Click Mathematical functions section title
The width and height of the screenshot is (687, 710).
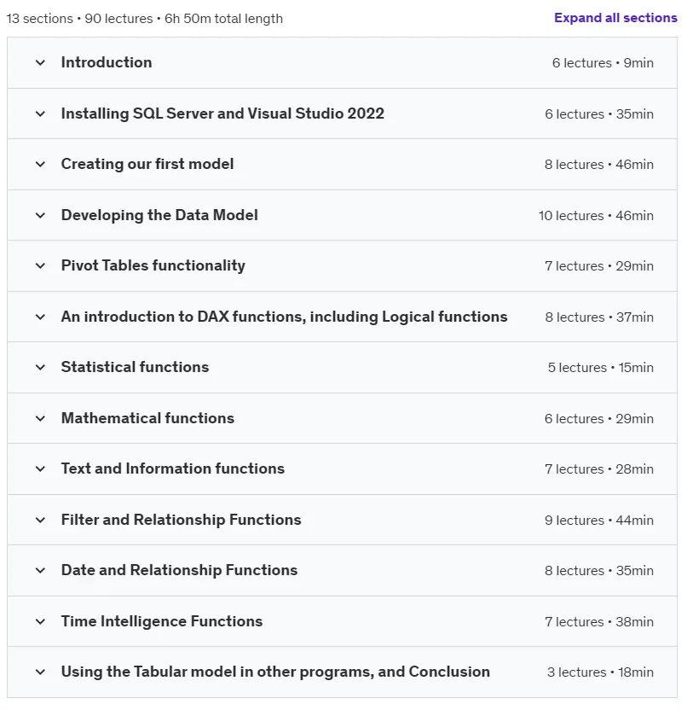click(147, 418)
